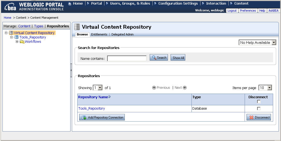Open the Configuration Settings menu
Image resolution: width=281 pixels, height=141 pixels.
coord(178,4)
